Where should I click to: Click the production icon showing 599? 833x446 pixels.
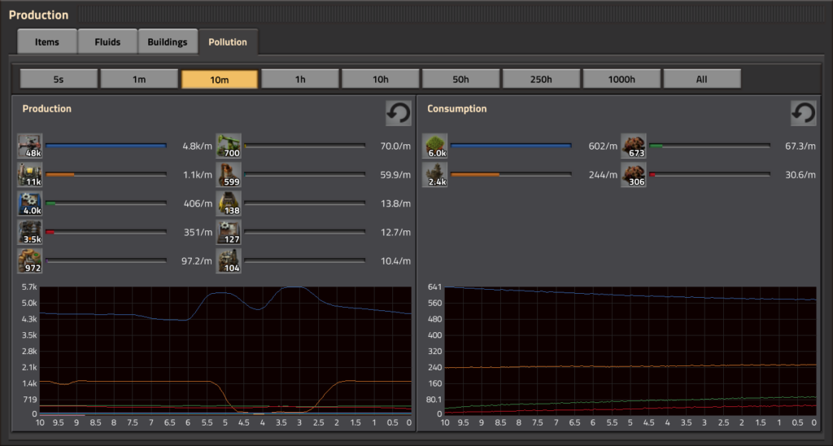(229, 175)
